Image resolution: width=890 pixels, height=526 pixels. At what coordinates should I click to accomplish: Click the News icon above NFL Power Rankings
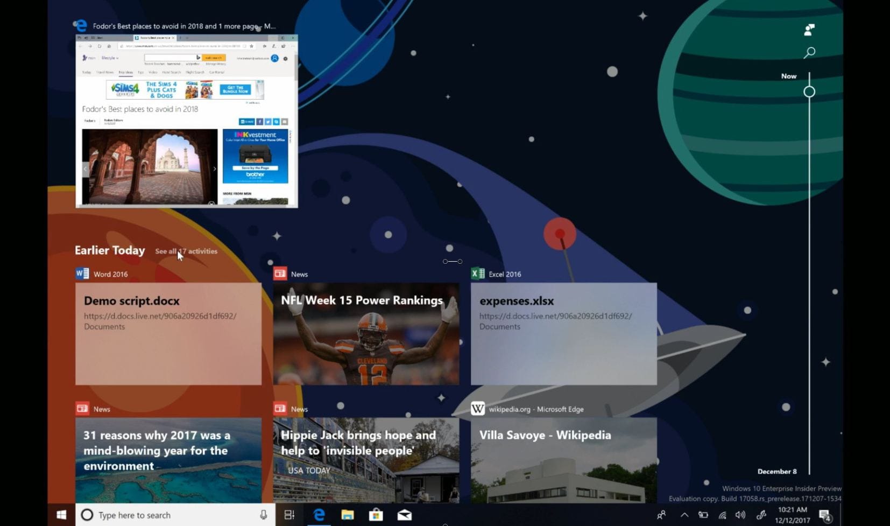tap(280, 273)
